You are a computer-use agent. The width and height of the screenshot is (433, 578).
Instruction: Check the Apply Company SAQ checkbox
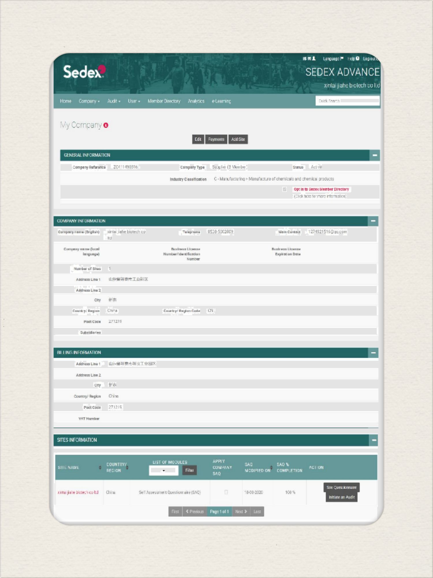[226, 492]
